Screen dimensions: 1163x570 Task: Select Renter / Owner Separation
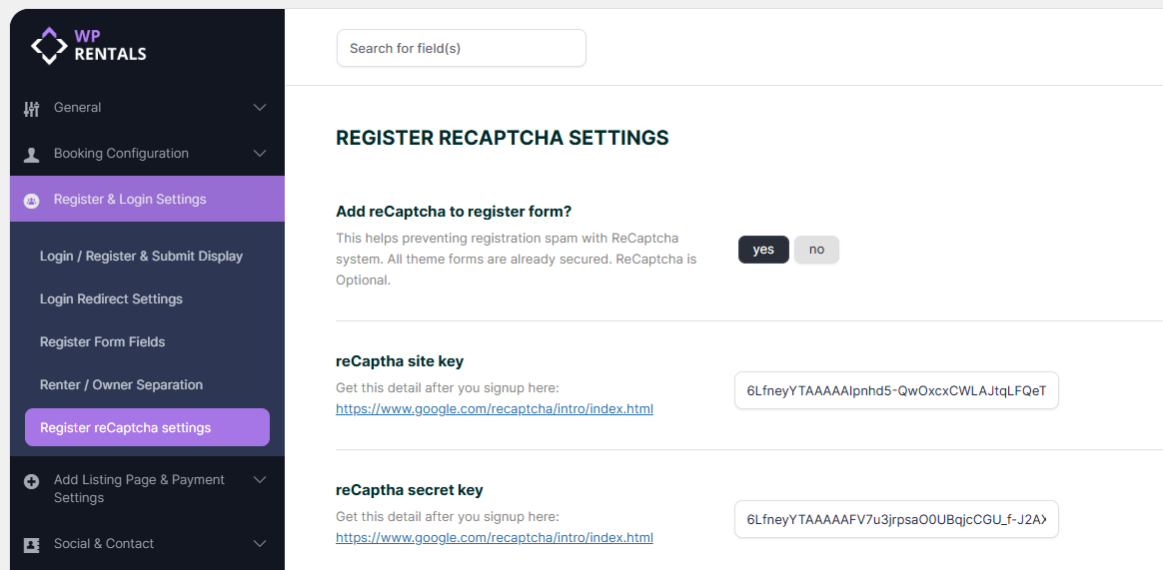(x=121, y=385)
